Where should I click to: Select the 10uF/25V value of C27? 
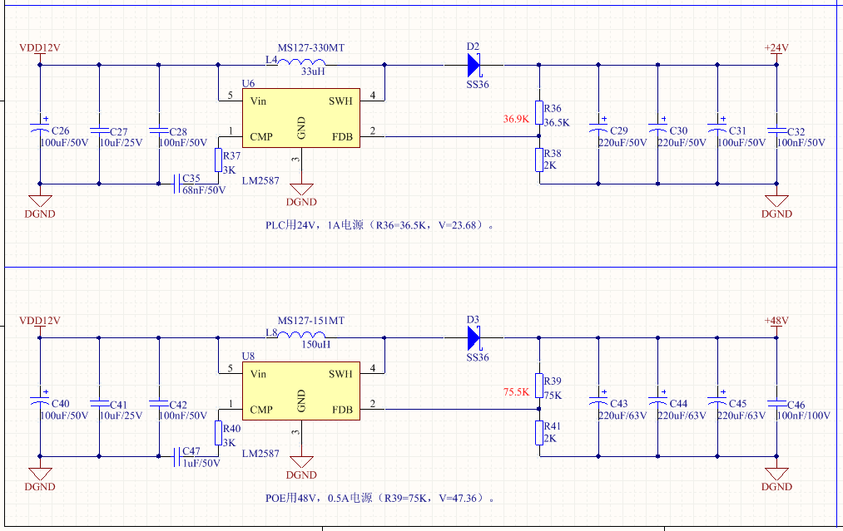pyautogui.click(x=121, y=143)
